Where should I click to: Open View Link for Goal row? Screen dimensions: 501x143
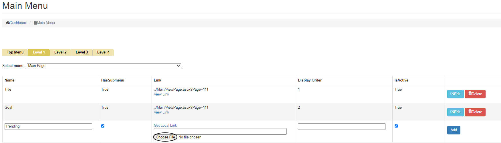161,112
